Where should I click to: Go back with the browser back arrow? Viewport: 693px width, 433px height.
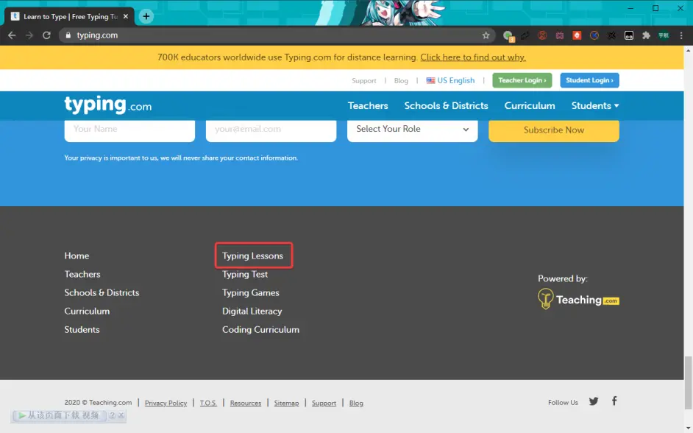pyautogui.click(x=12, y=35)
